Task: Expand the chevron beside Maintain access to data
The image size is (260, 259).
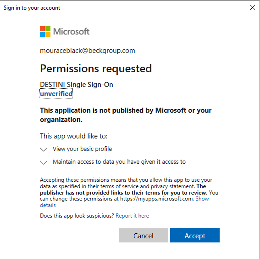Action: pyautogui.click(x=44, y=162)
